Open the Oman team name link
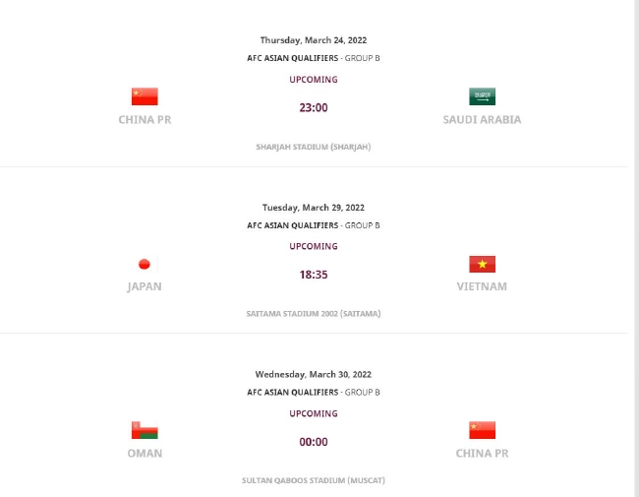This screenshot has width=639, height=497. pyautogui.click(x=145, y=454)
